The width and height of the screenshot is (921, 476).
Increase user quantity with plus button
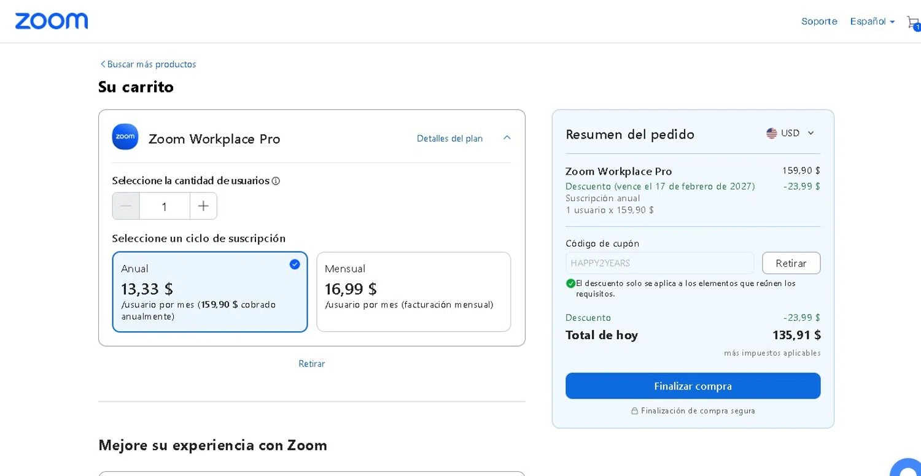click(x=203, y=206)
